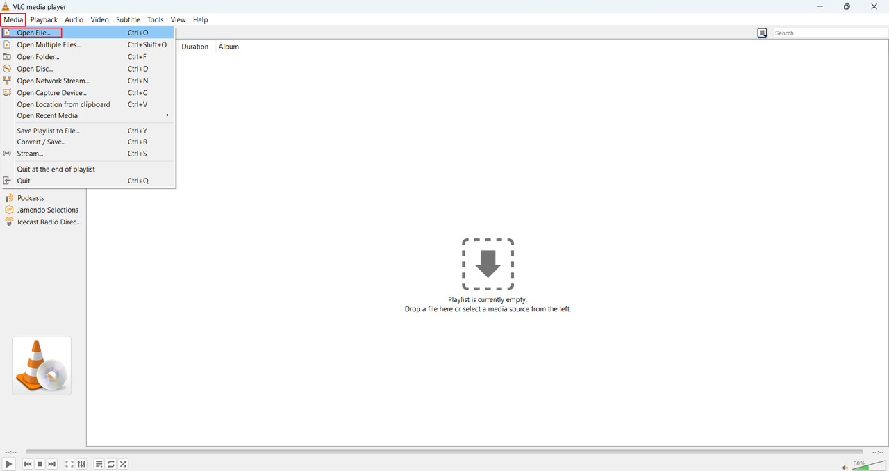The width and height of the screenshot is (889, 471).
Task: Open Jamendo Selections in sidebar
Action: pos(48,210)
